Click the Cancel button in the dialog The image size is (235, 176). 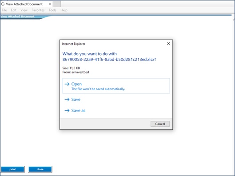point(160,124)
